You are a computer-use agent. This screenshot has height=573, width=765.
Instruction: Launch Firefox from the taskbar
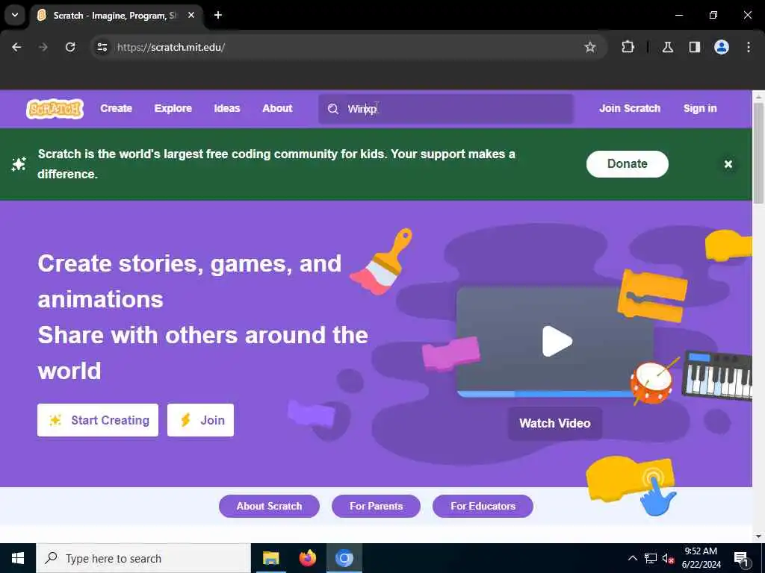point(307,558)
